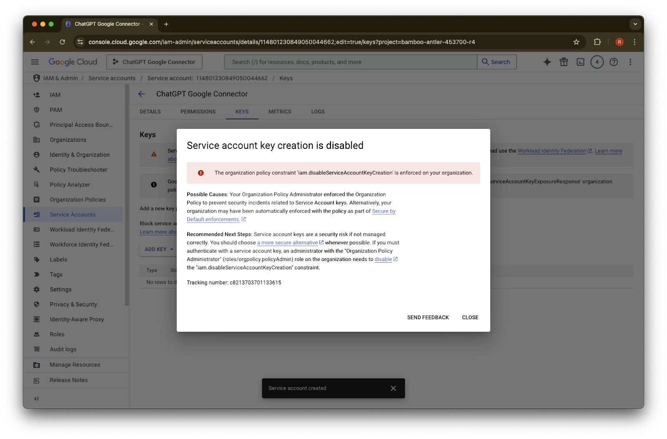This screenshot has height=439, width=667.
Task: Click the Policy Troubleshooter wrench icon
Action: (x=37, y=170)
